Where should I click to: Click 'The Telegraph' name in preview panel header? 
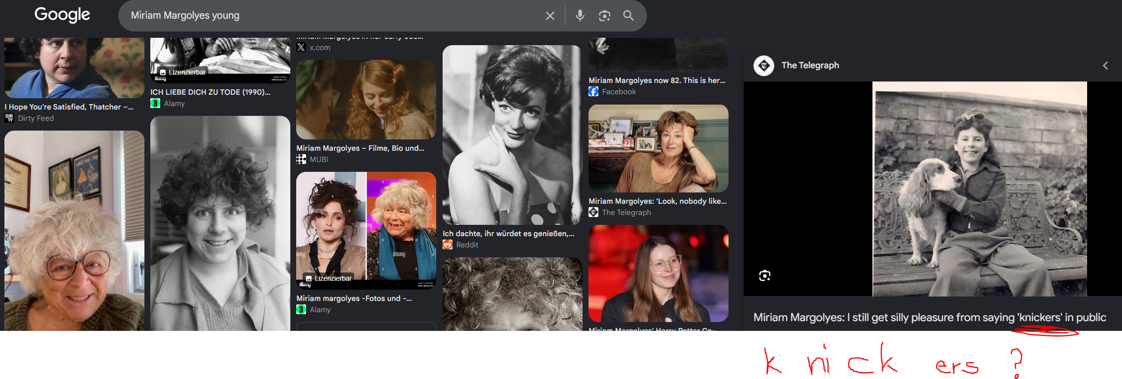pos(810,65)
